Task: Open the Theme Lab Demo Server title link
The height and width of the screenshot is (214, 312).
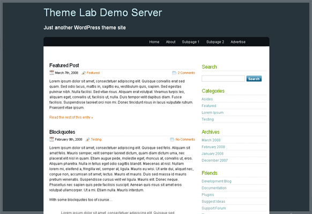Action: click(103, 12)
